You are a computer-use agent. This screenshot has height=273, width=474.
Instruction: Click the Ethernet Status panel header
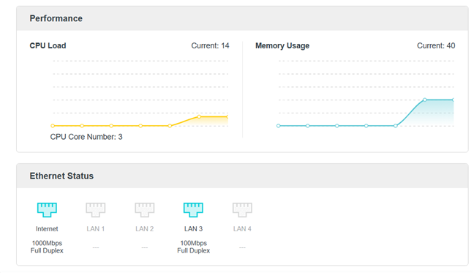pyautogui.click(x=242, y=176)
